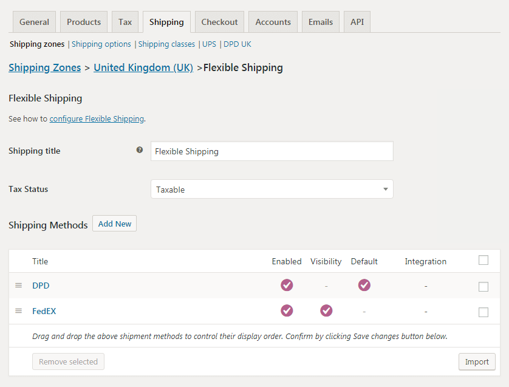Click Add New shipping method button
Image resolution: width=509 pixels, height=387 pixels.
click(115, 224)
